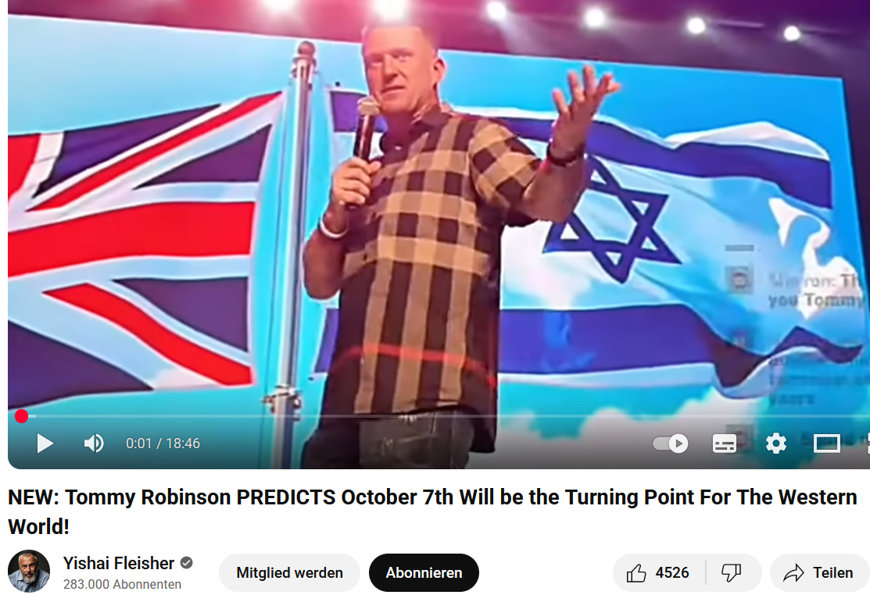Screen dimensions: 870x602
Task: Click the red playhead scrubber dot
Action: 22,416
